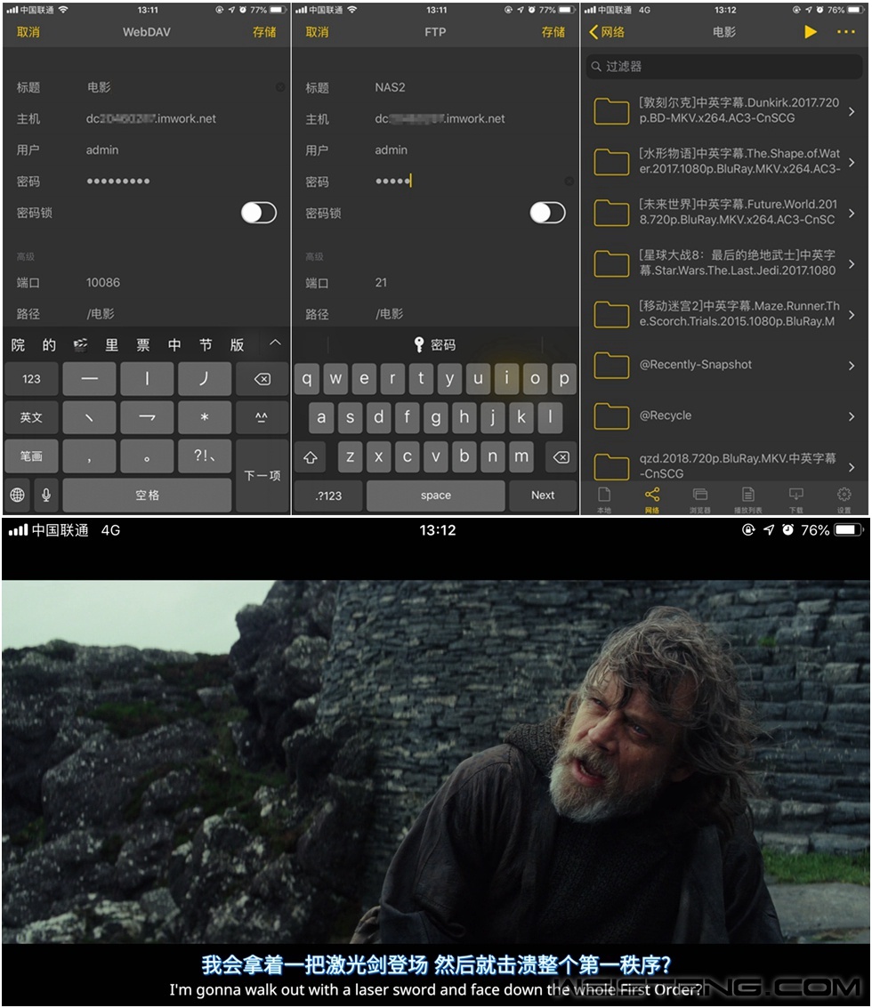The height and width of the screenshot is (1008, 872).
Task: Go back to 网络 from 电影 list
Action: (607, 31)
